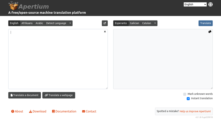
Task: Select Galician as target language
Action: point(135,23)
